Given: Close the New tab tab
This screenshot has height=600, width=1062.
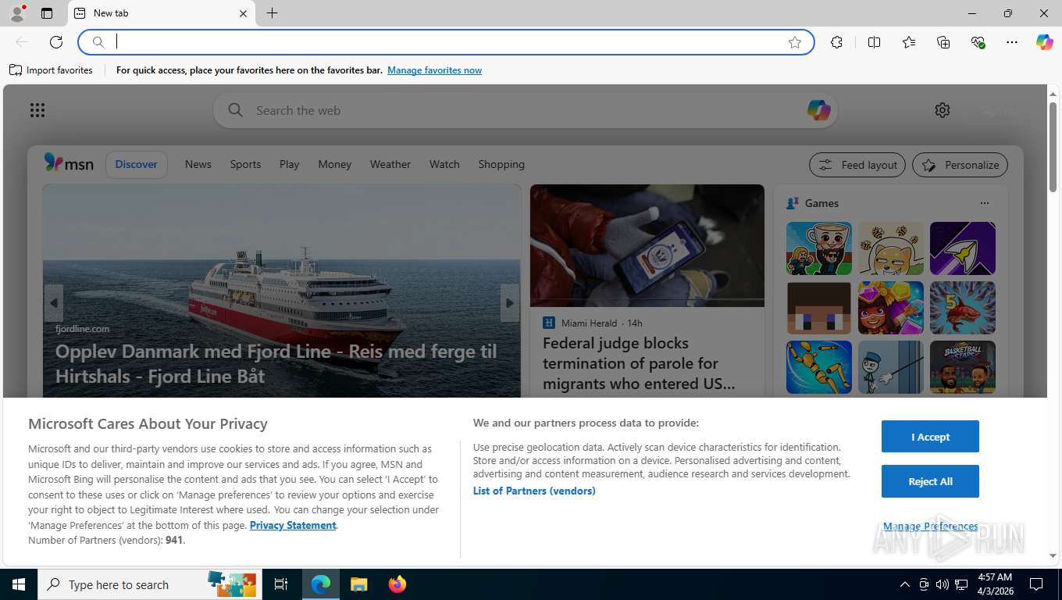Looking at the screenshot, I should 243,13.
